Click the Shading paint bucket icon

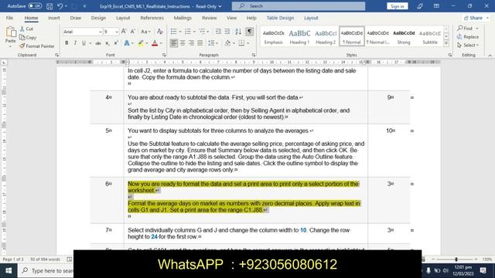pyautogui.click(x=227, y=43)
